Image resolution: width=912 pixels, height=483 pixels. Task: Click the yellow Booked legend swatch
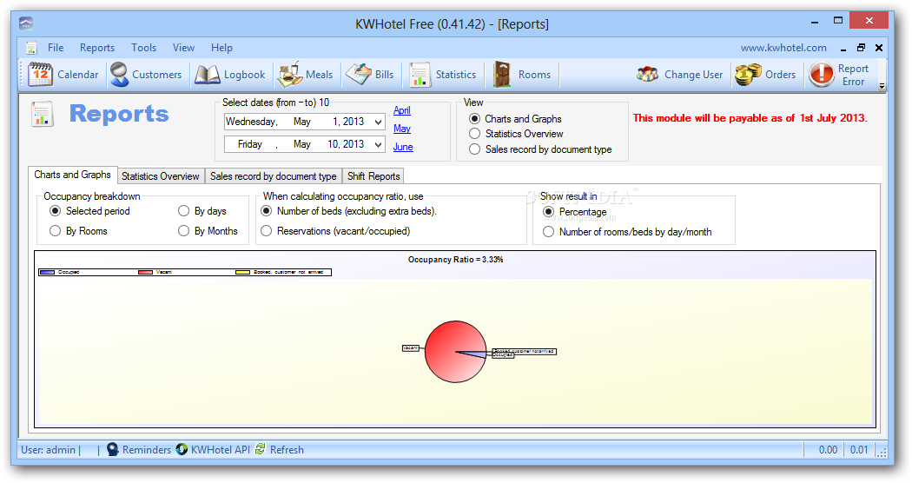[242, 273]
